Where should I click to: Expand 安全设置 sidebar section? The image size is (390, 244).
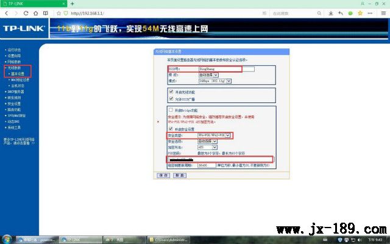tap(14, 104)
